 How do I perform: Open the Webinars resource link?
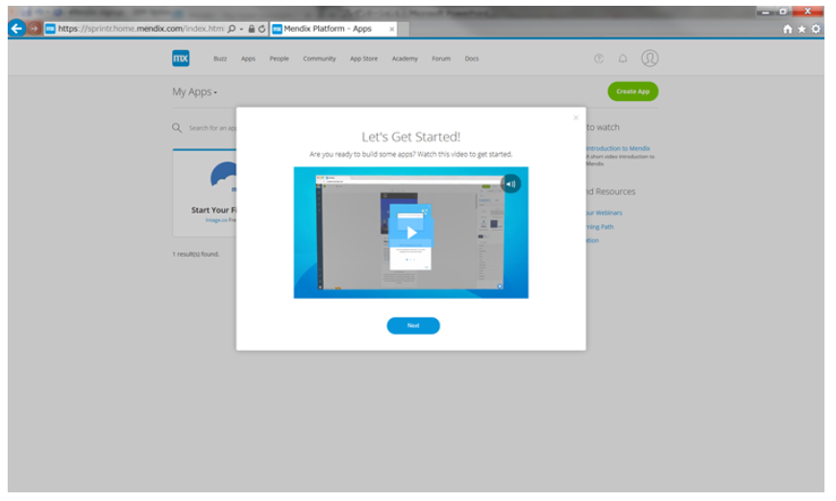(604, 213)
